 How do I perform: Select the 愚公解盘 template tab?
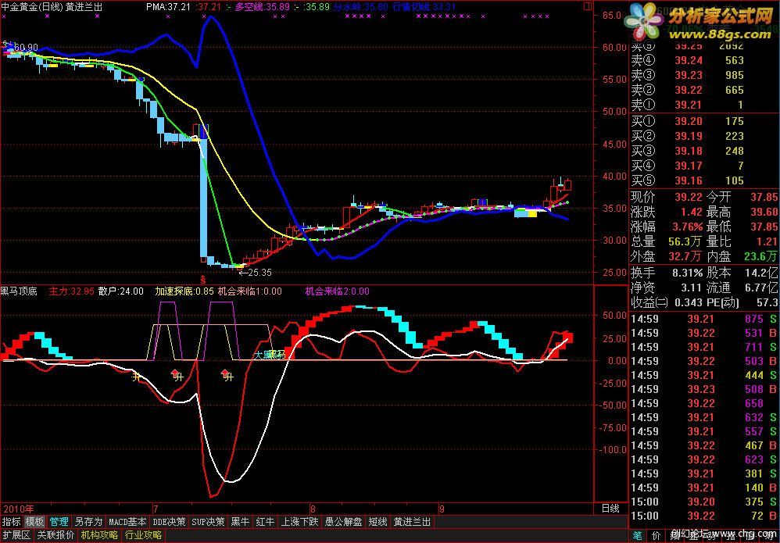(343, 522)
